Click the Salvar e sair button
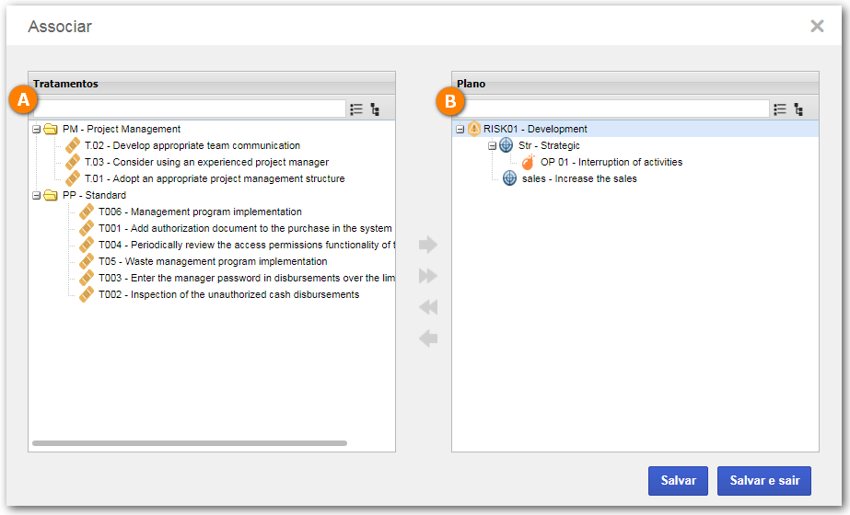This screenshot has height=515, width=850. 764,481
